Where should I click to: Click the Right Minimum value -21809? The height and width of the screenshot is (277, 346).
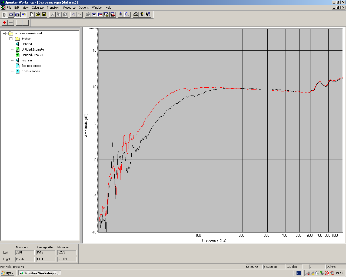(x=67, y=259)
